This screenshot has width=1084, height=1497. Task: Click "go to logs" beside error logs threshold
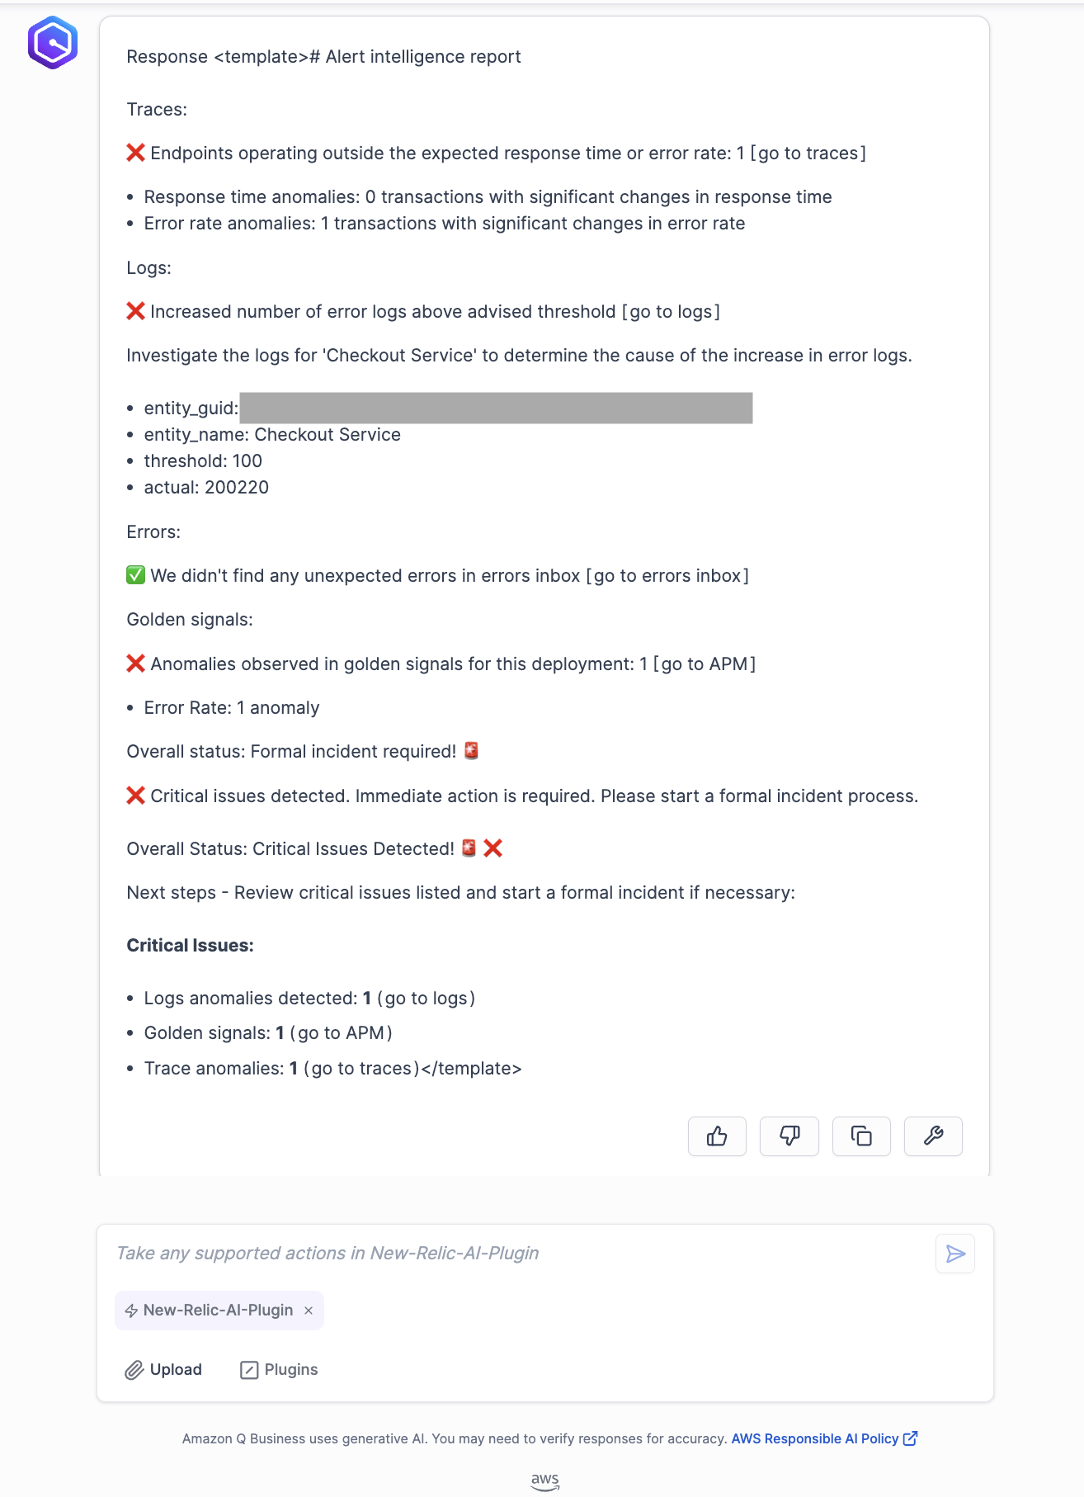tap(671, 312)
